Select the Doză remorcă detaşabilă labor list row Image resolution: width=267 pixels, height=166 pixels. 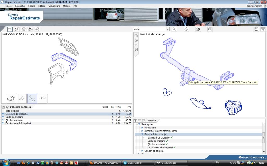coord(66,123)
